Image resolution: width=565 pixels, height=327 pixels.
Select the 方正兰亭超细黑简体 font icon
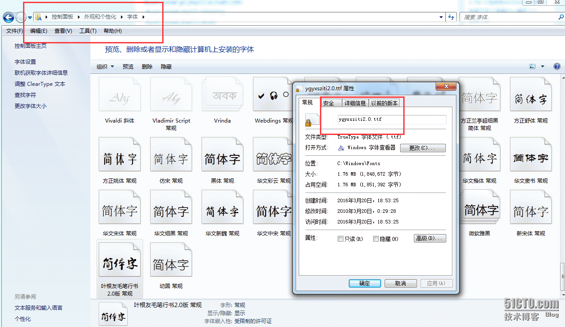[x=479, y=94]
